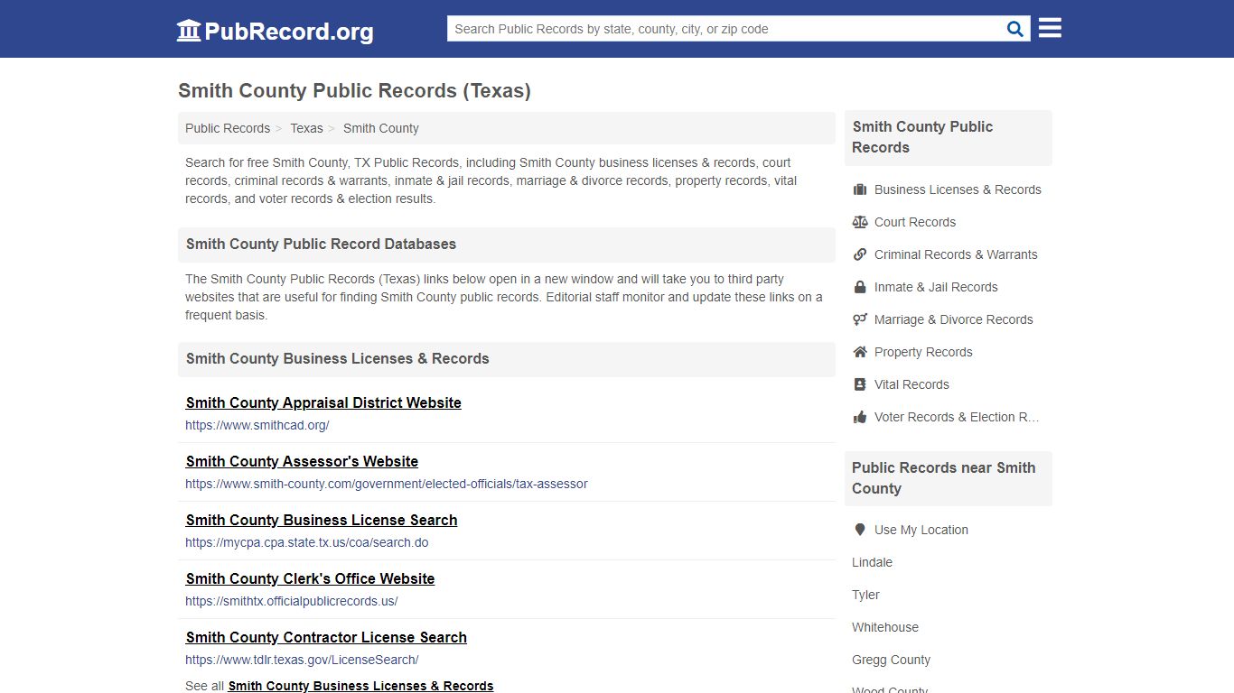Open the hamburger menu icon
The height and width of the screenshot is (693, 1234).
[1050, 28]
